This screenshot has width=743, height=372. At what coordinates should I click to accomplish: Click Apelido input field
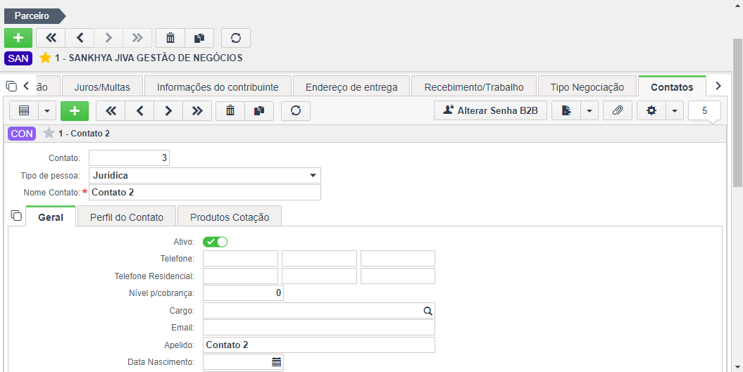tap(319, 345)
